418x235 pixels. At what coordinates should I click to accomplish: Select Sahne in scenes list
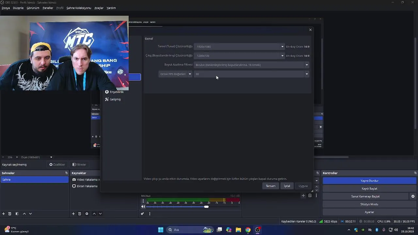35,180
